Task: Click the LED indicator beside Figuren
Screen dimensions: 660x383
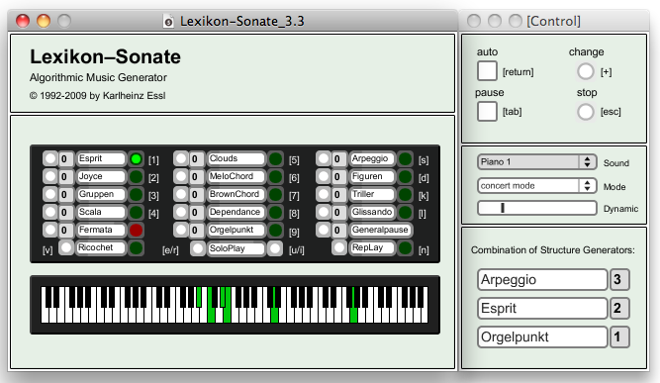Action: [x=405, y=176]
